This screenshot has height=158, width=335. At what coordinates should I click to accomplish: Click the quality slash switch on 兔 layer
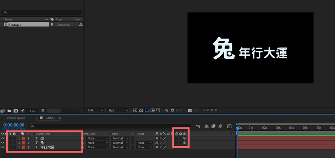[x=165, y=143]
